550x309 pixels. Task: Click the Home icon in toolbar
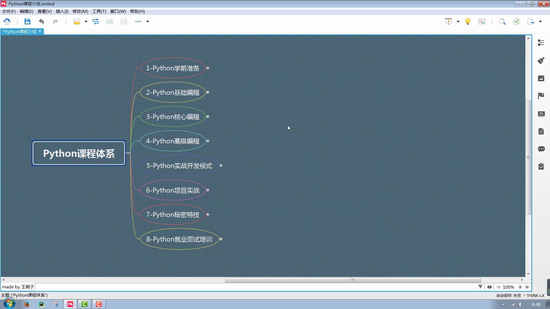7,21
